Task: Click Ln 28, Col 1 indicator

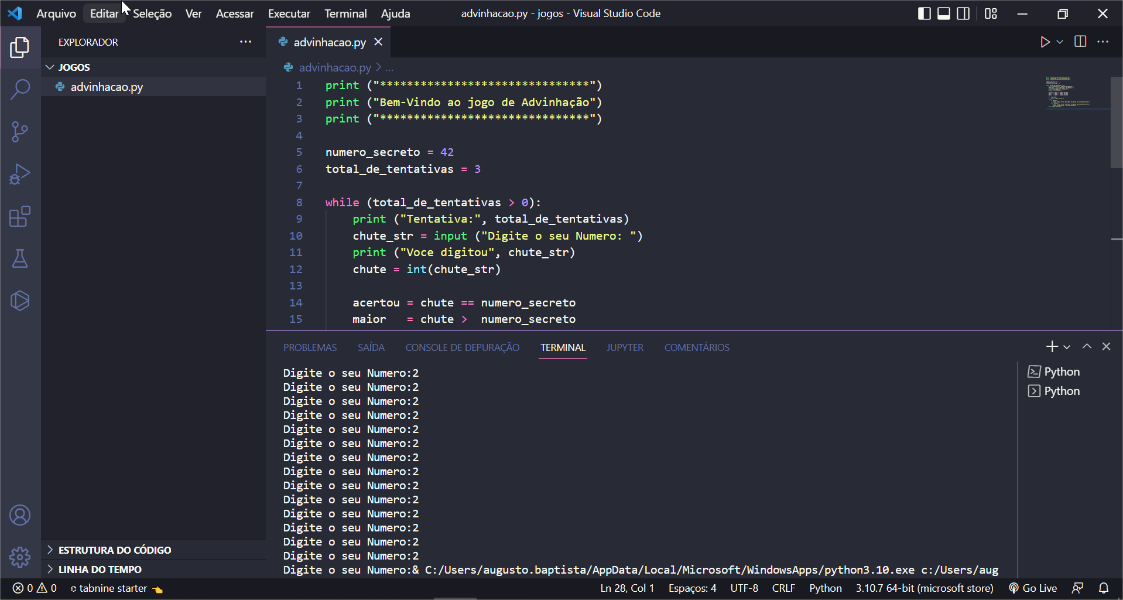Action: (627, 588)
